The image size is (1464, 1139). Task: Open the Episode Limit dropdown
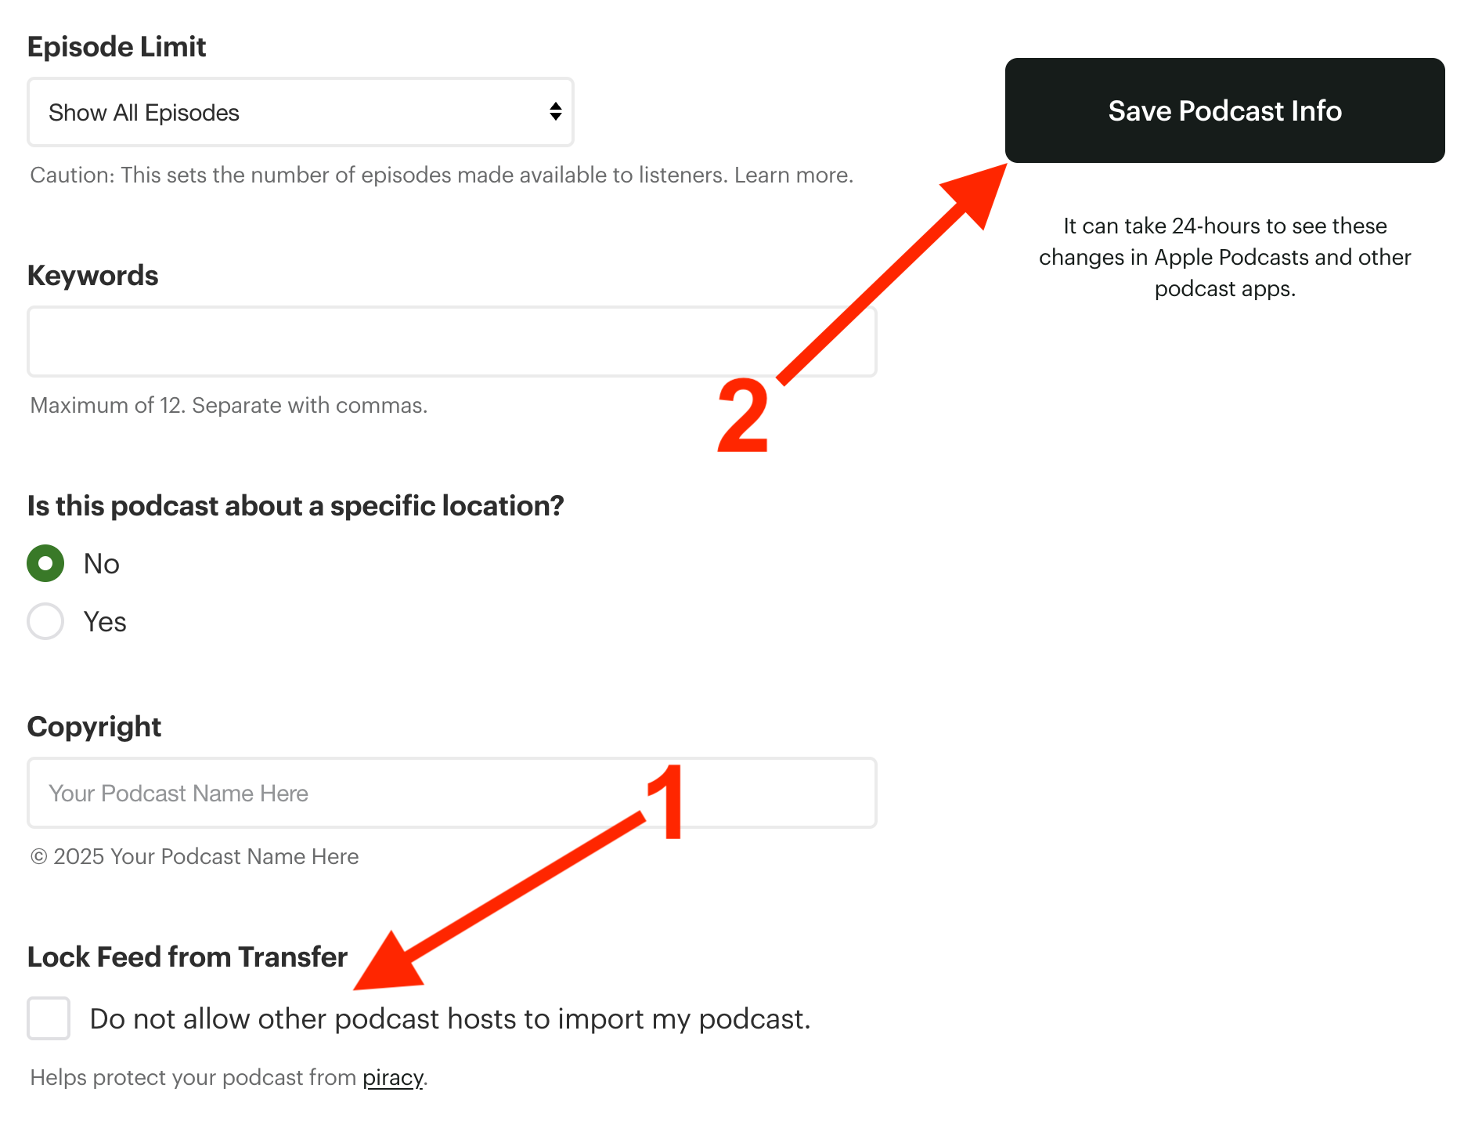[x=300, y=112]
